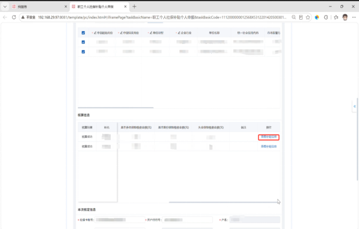Close the 找服务 tab

click(66, 7)
